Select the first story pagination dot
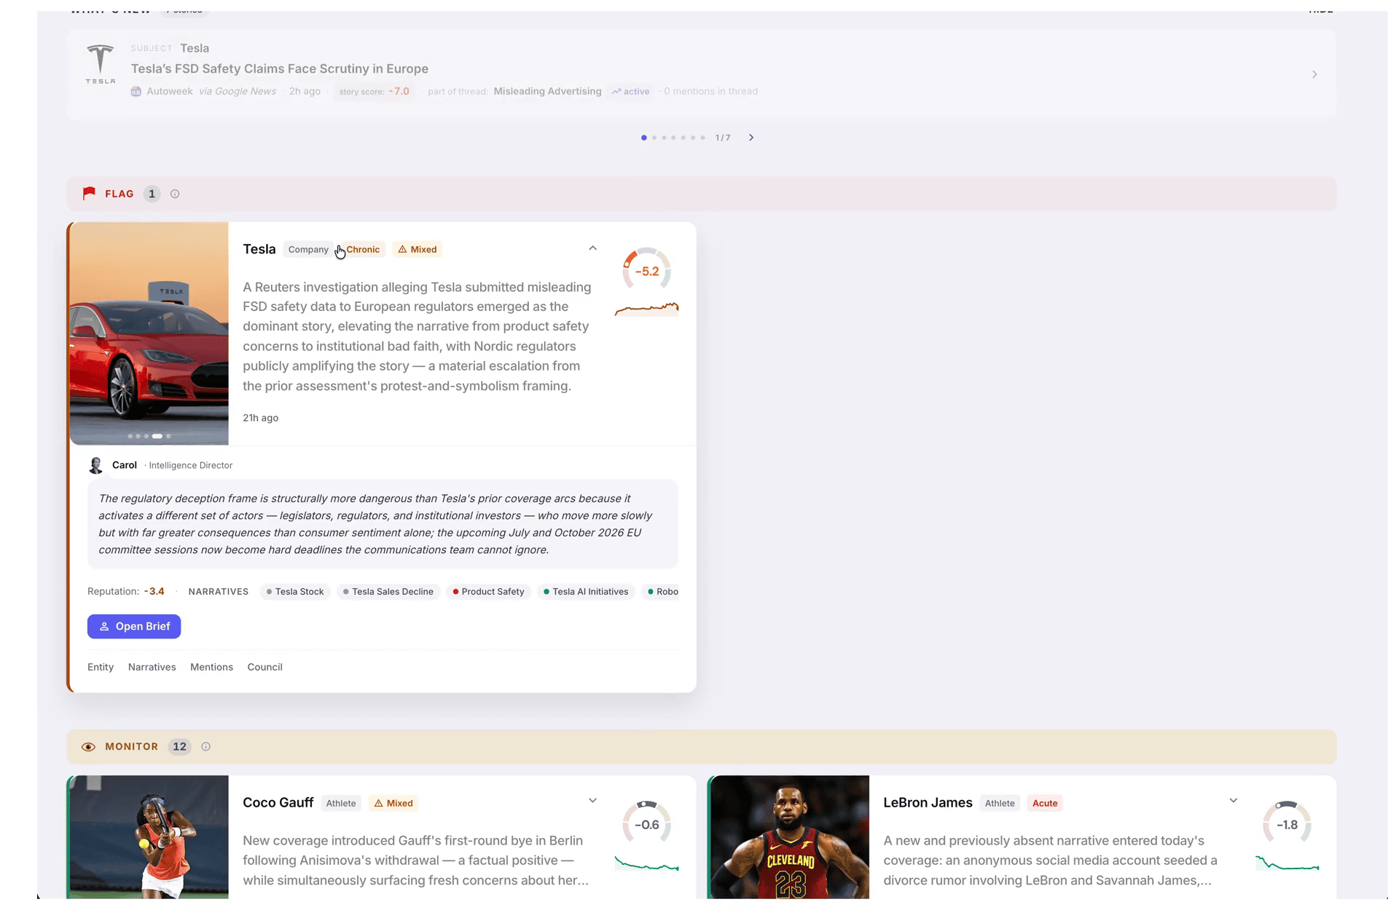 644,138
